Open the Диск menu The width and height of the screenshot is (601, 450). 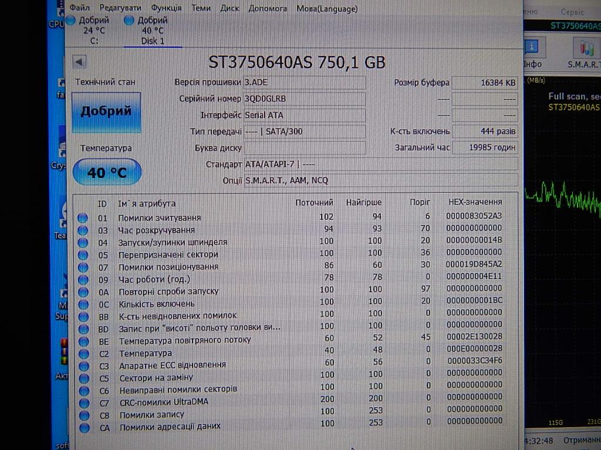[x=229, y=8]
